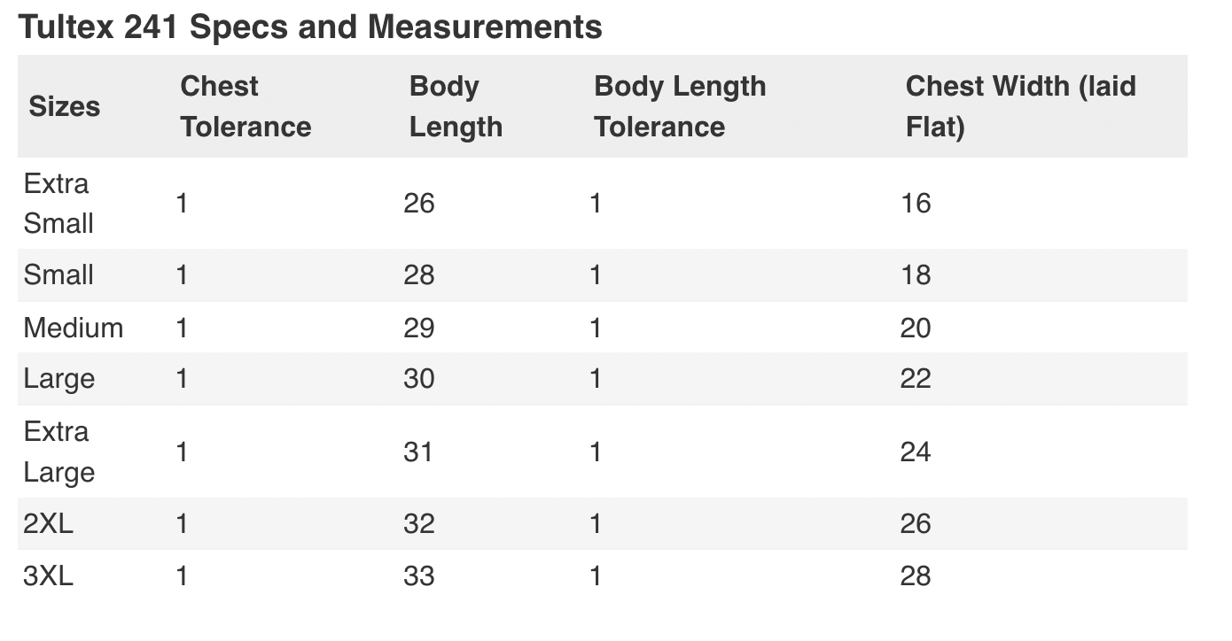Select the 3XL size row label

(49, 576)
